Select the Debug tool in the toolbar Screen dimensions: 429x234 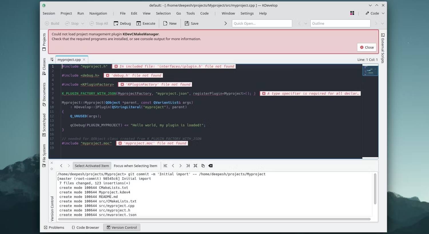122,23
